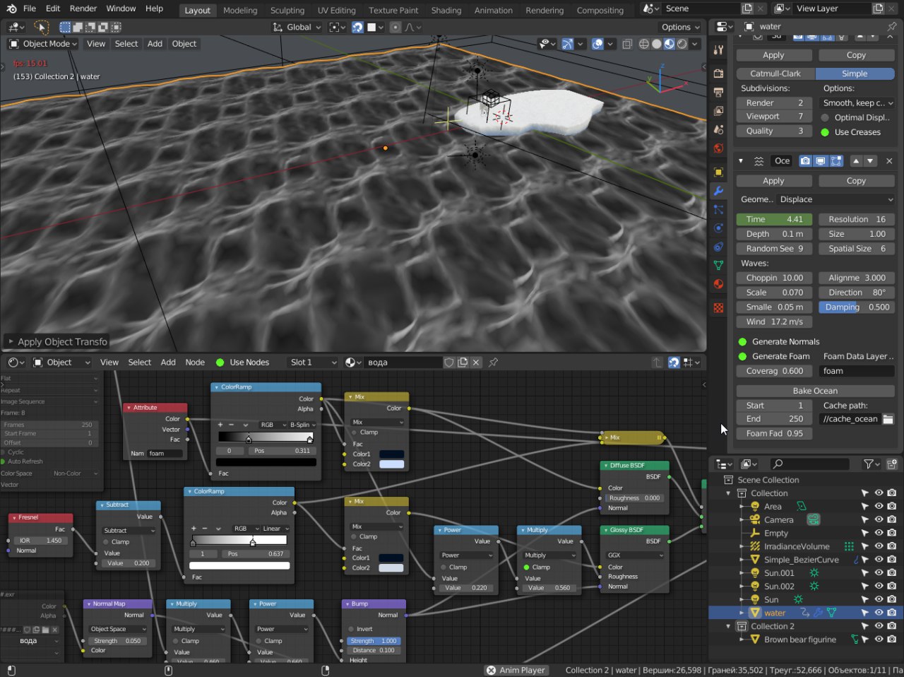Open the Physics properties tab icon
Viewport: 904px width, 677px height.
718,228
